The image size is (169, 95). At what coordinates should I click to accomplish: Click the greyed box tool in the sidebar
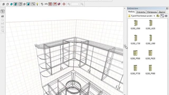point(3,20)
